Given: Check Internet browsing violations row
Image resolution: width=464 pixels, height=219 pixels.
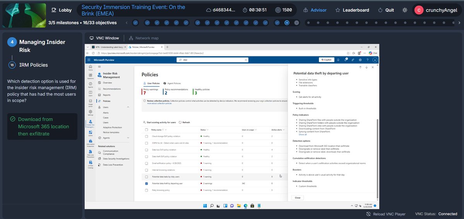Looking at the screenshot, I should click(x=146, y=170).
